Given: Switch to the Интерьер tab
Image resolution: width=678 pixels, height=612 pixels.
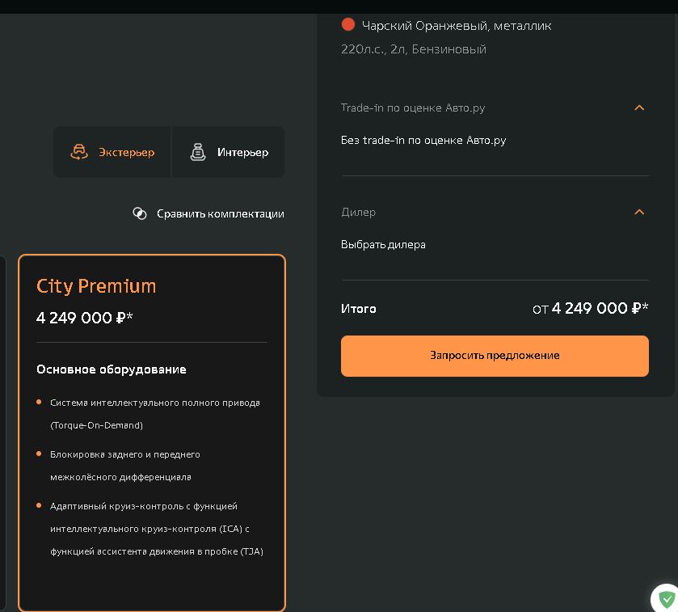Looking at the screenshot, I should coord(229,152).
